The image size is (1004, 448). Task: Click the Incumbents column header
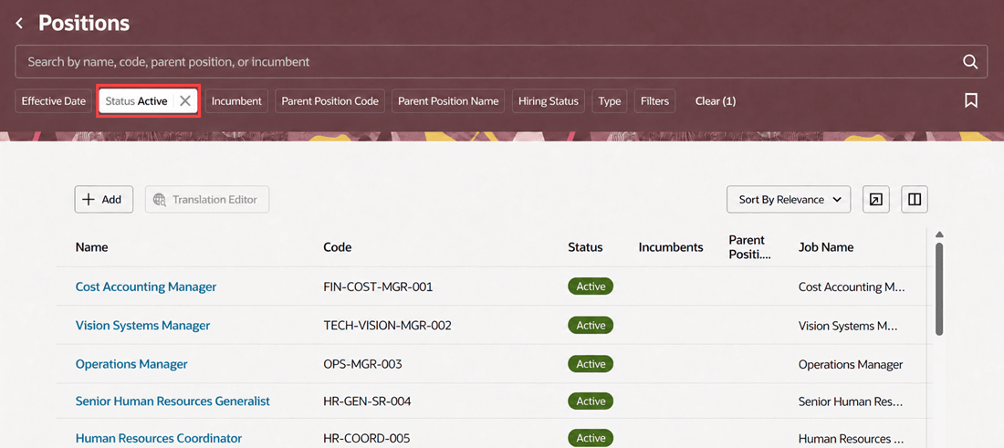click(671, 247)
